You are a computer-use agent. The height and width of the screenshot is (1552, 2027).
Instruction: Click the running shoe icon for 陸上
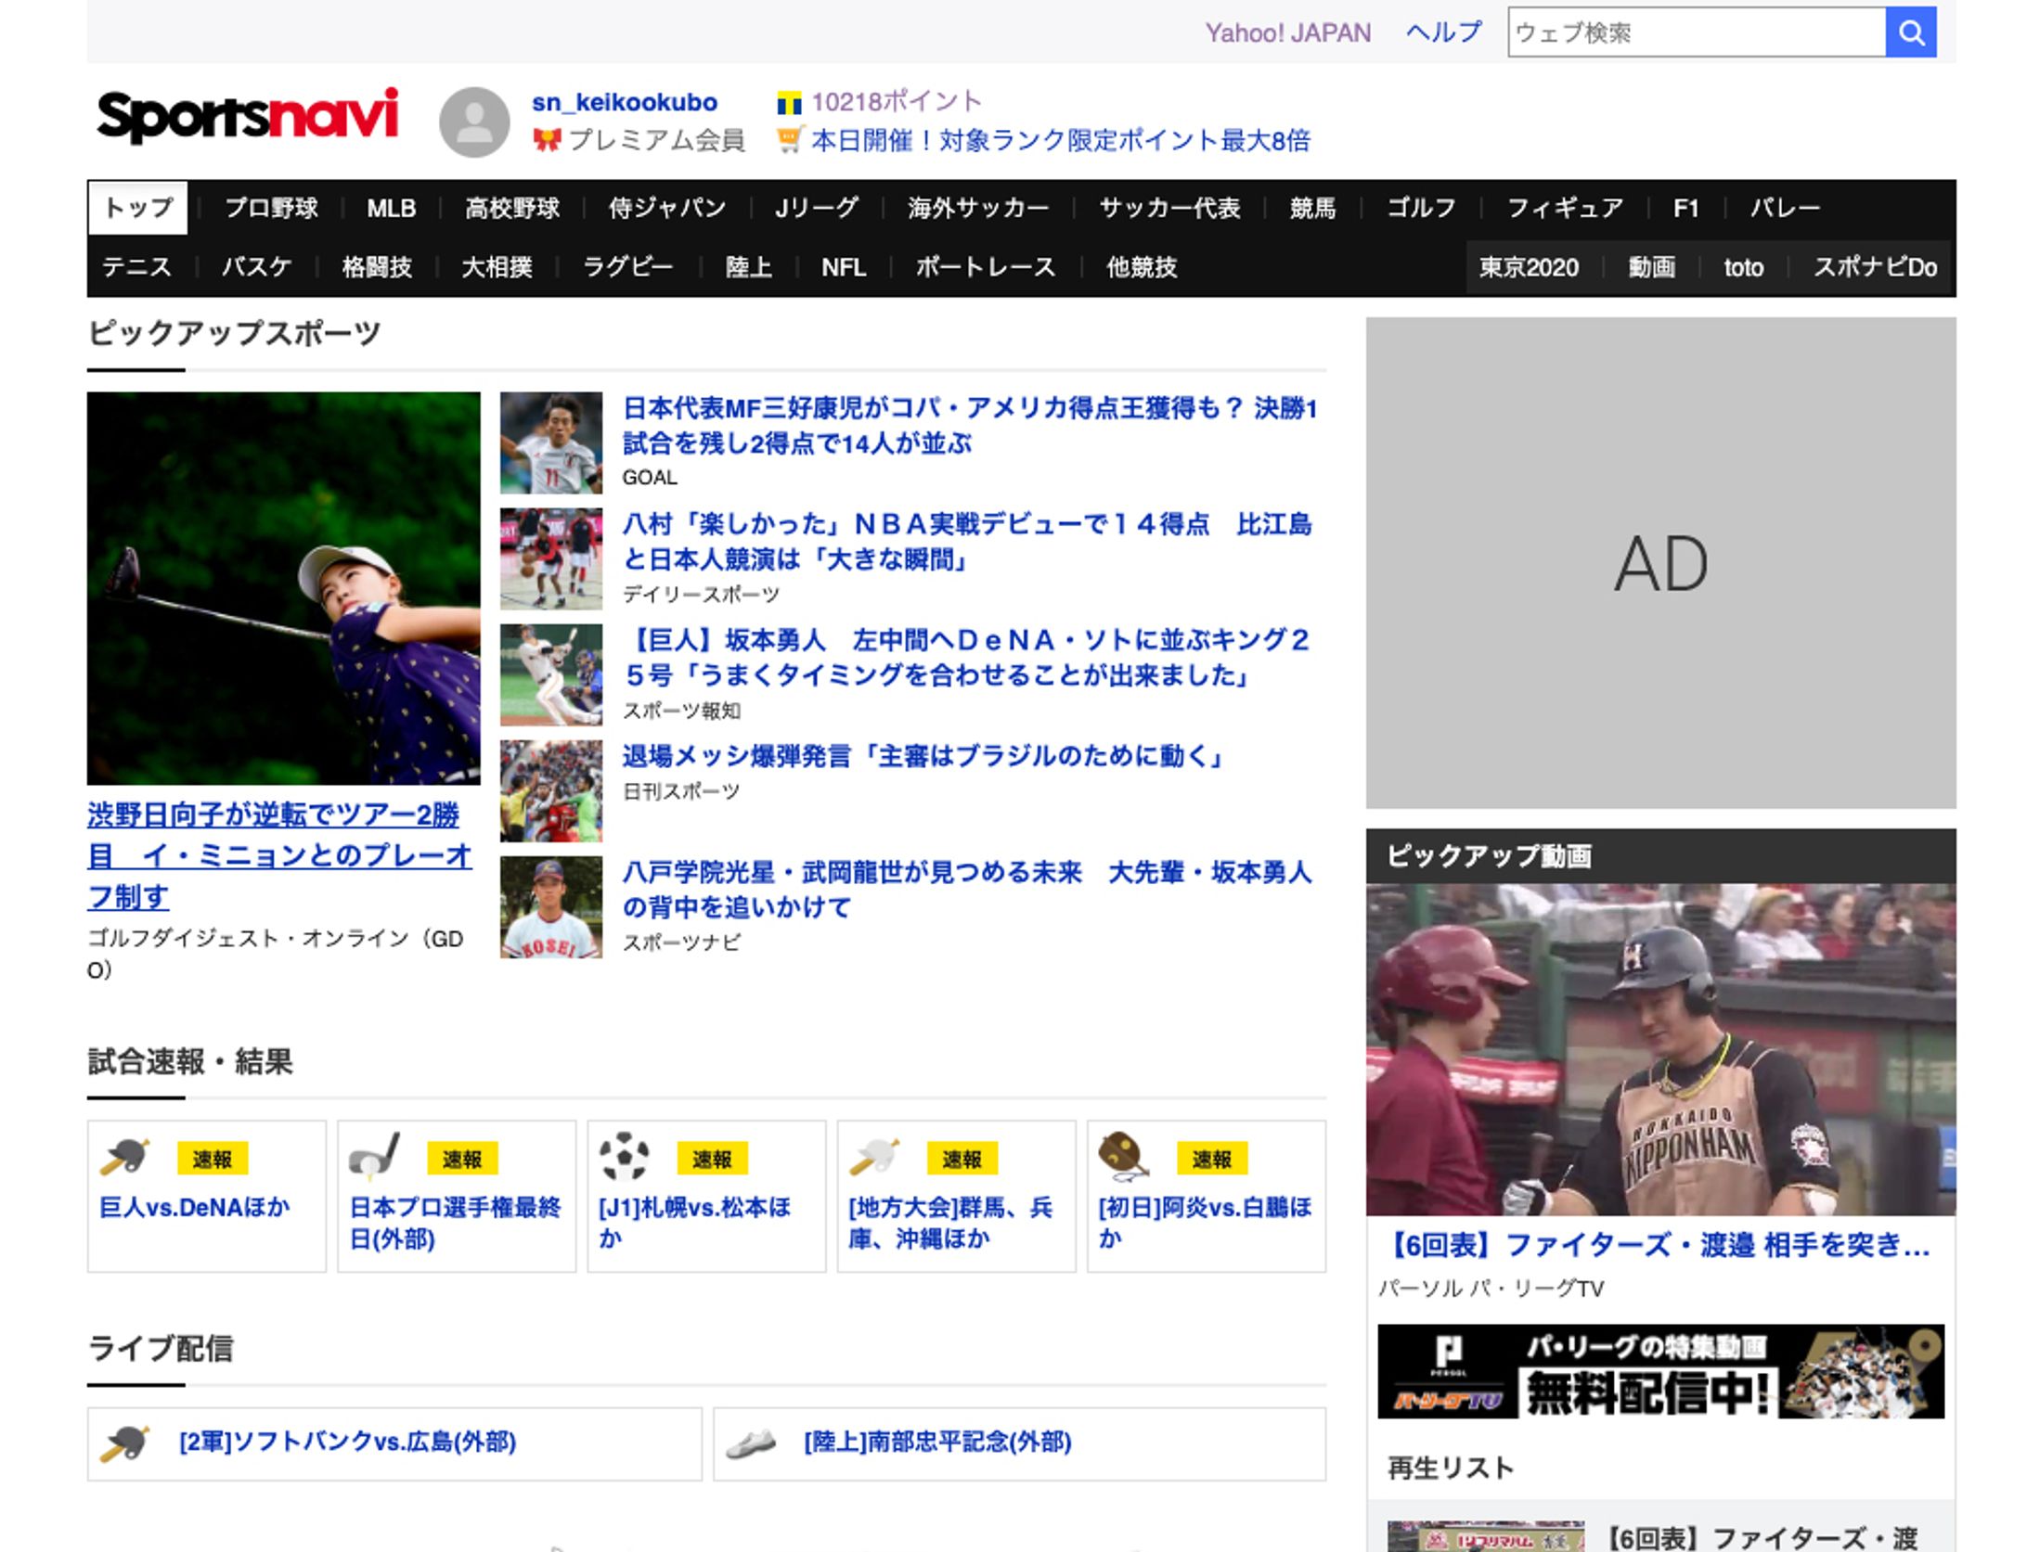click(751, 1443)
